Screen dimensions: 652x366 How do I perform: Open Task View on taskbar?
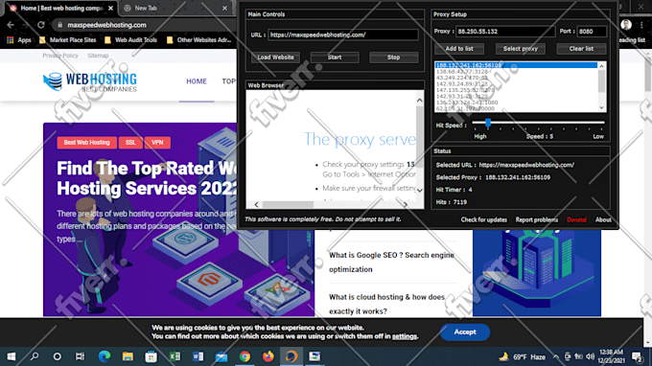pyautogui.click(x=80, y=356)
